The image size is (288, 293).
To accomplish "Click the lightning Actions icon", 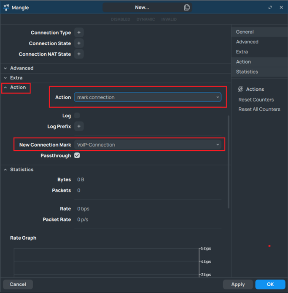I will click(x=240, y=89).
